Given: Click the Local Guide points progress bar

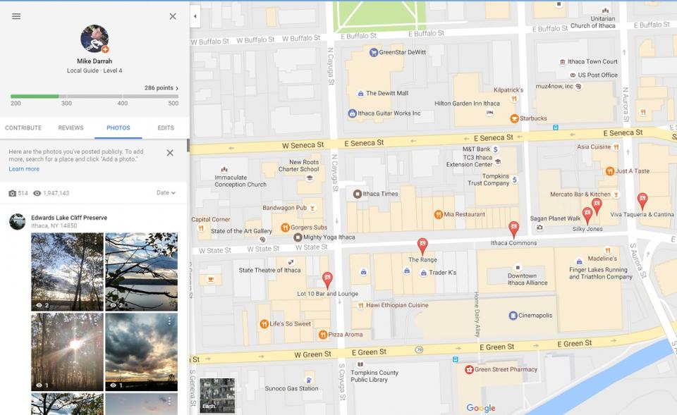Looking at the screenshot, I should point(94,97).
